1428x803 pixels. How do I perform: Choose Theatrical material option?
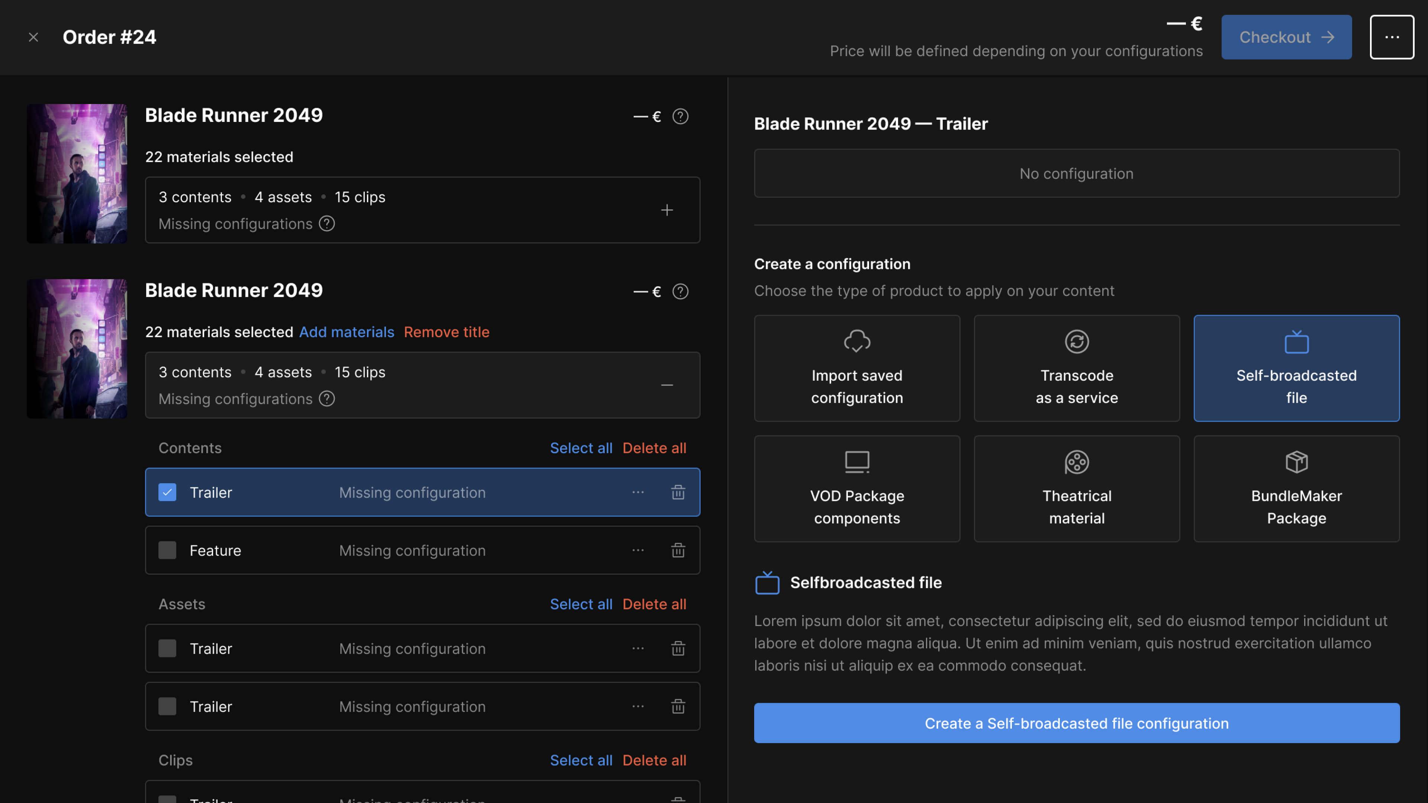(x=1077, y=489)
